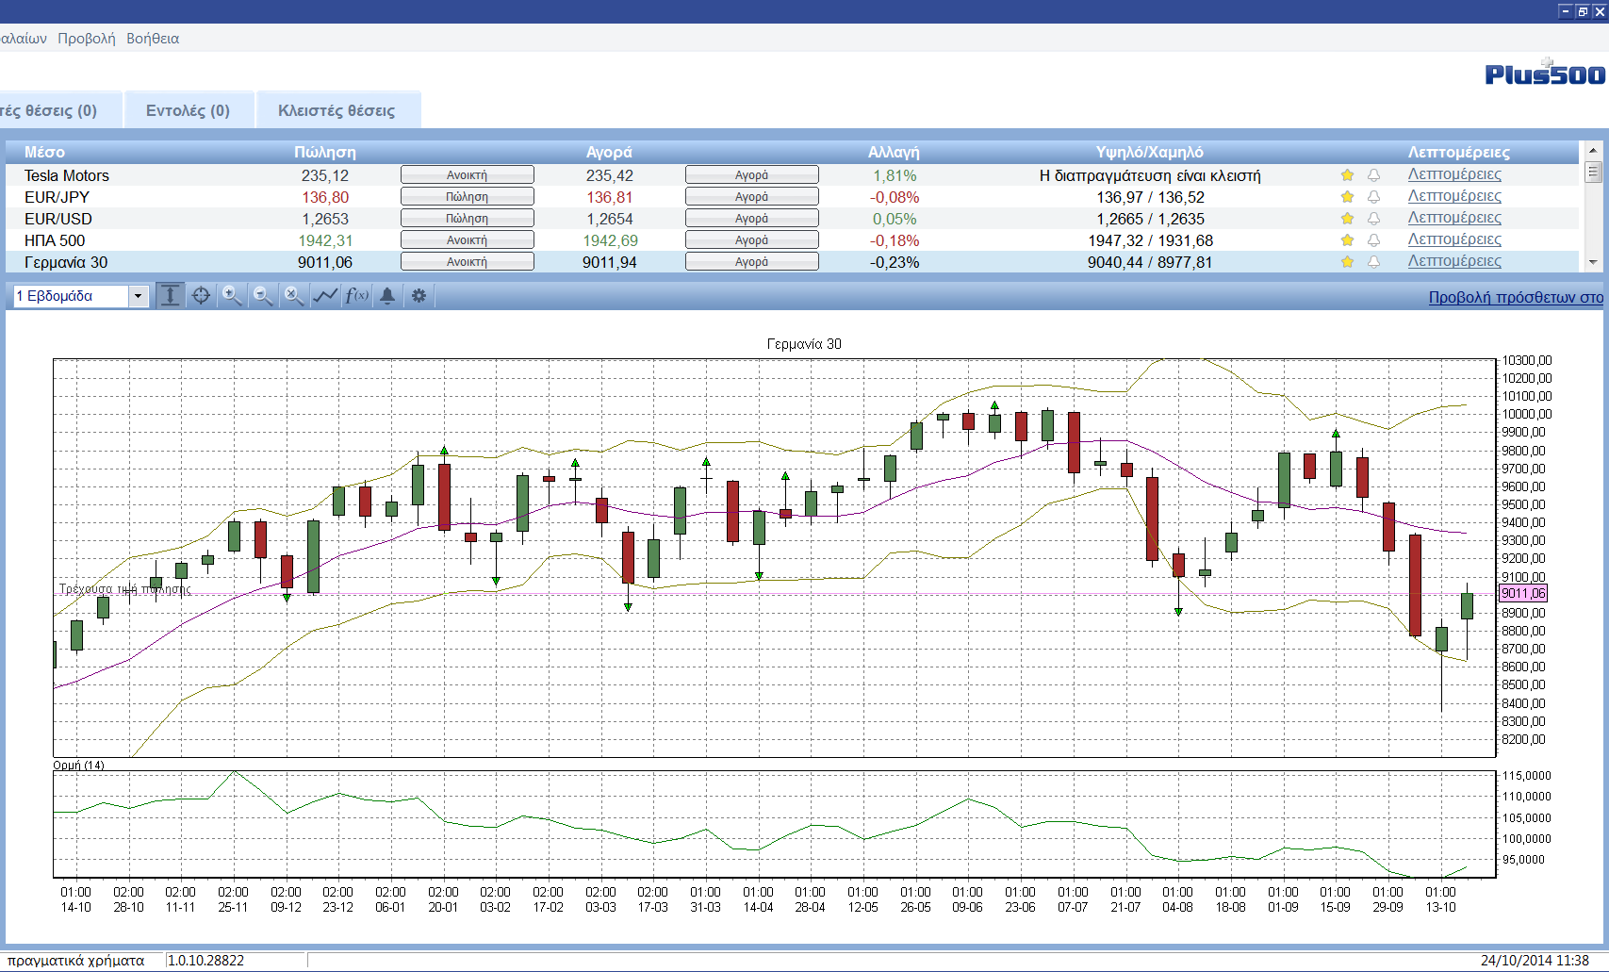This screenshot has height=972, width=1609.
Task: Set price alert bell for EUR/JPY
Action: pos(1373,197)
